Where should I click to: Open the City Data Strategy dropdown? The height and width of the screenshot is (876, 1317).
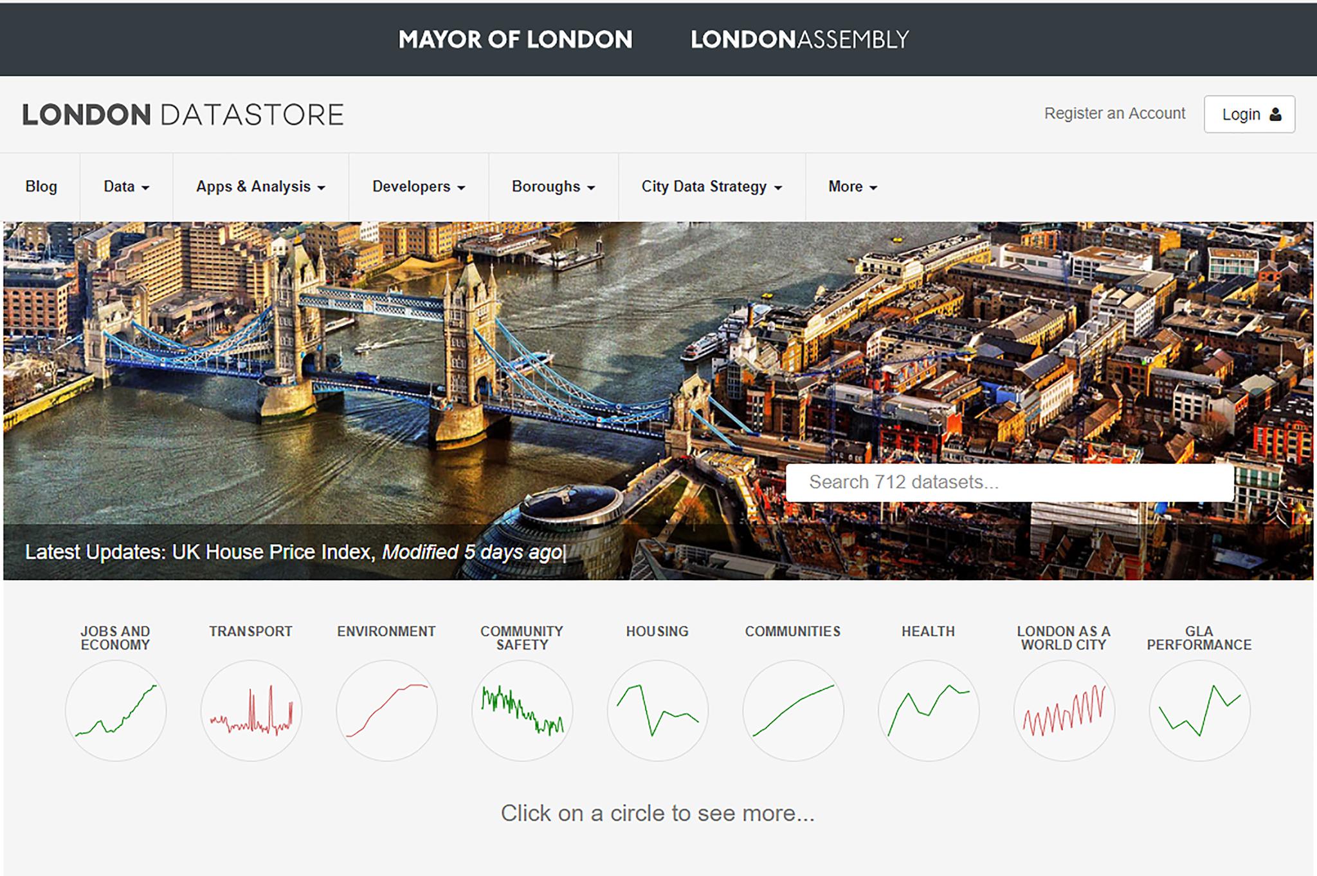coord(711,187)
